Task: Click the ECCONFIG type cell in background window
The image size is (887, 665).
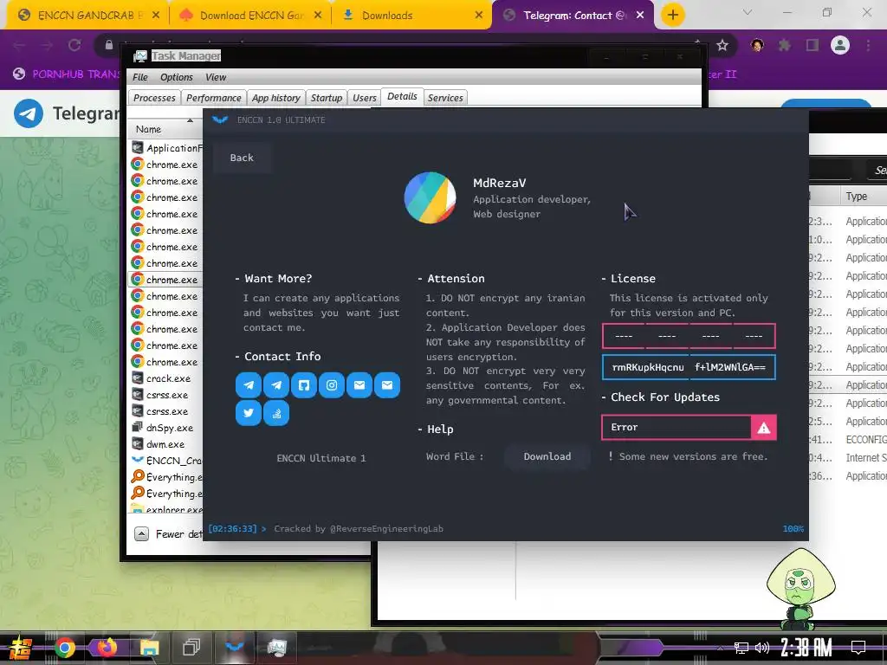Action: pyautogui.click(x=866, y=439)
